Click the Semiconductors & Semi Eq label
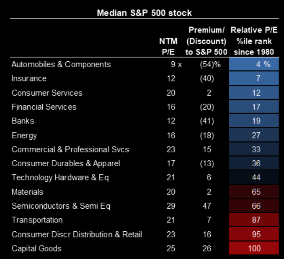The image size is (284, 259). click(x=61, y=206)
